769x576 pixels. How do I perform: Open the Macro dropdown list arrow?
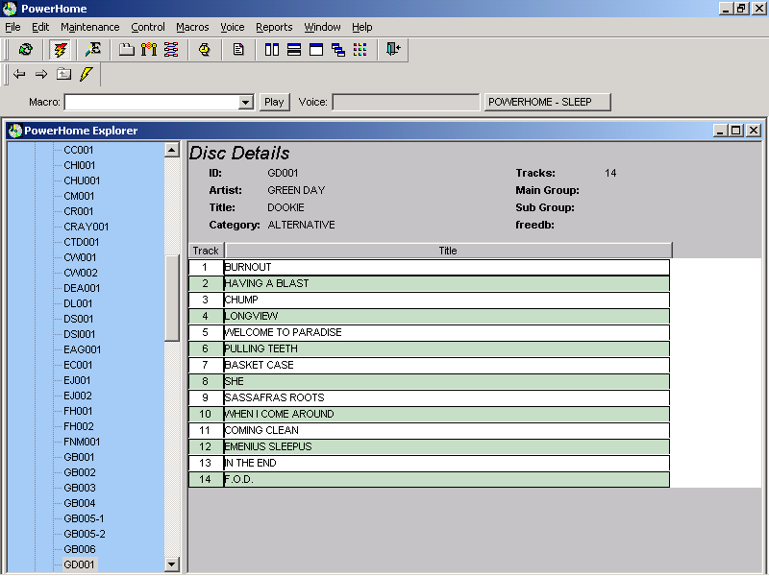[x=245, y=102]
